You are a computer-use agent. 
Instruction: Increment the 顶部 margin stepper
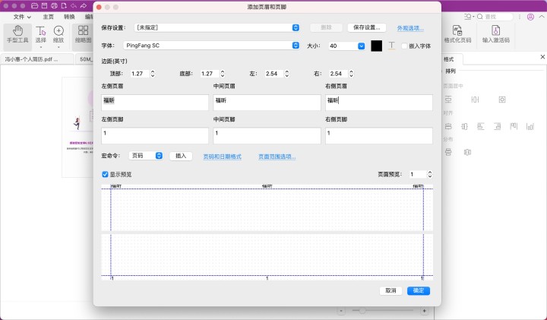coord(153,71)
